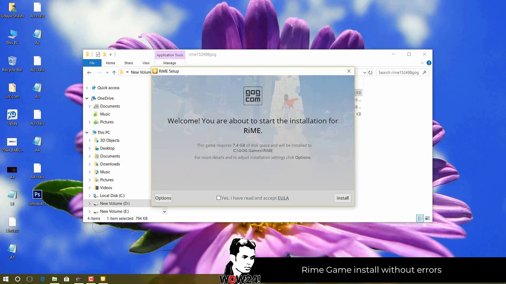Open the File menu in File Explorer
This screenshot has width=506, height=284.
click(92, 63)
